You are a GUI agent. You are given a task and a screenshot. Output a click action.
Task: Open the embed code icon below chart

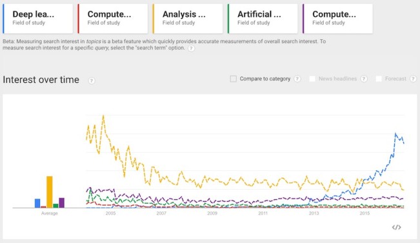(x=396, y=227)
